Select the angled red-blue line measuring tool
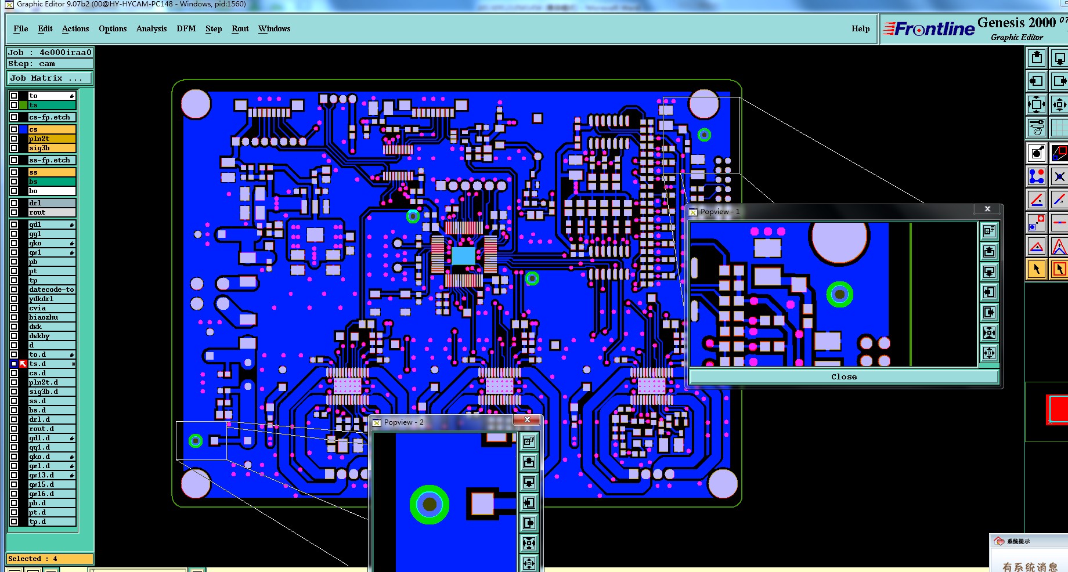The height and width of the screenshot is (572, 1068). 1037,200
